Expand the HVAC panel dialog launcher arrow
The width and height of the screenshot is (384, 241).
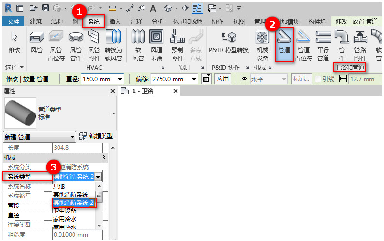pyautogui.click(x=163, y=67)
